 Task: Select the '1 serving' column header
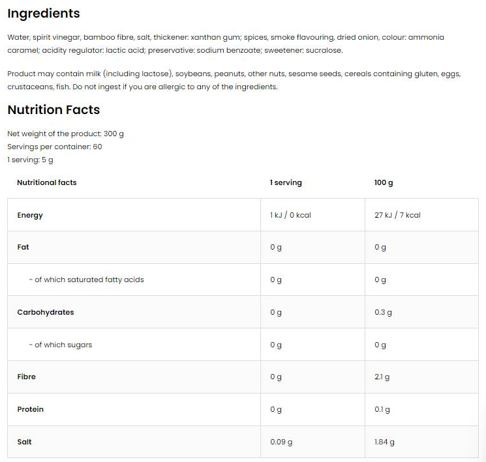[286, 182]
